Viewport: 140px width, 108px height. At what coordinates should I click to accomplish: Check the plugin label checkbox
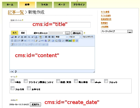pos(92,81)
